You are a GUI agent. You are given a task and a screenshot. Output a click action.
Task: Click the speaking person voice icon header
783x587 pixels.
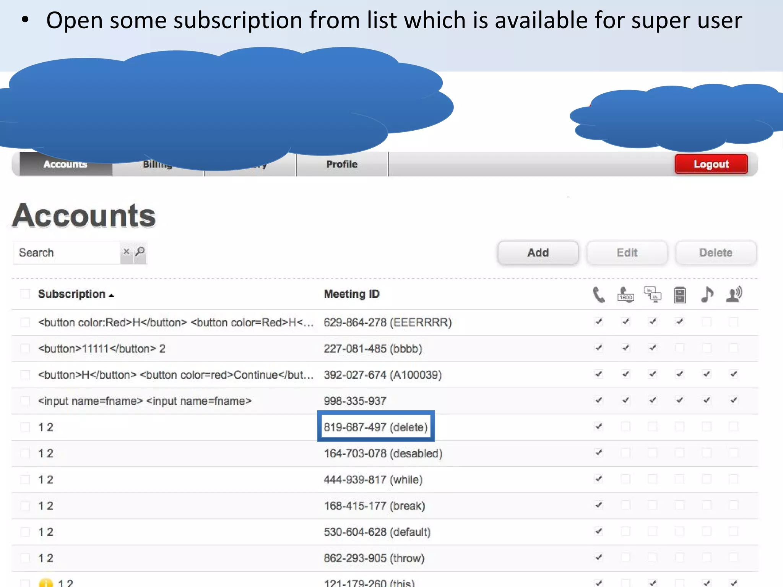(x=734, y=295)
